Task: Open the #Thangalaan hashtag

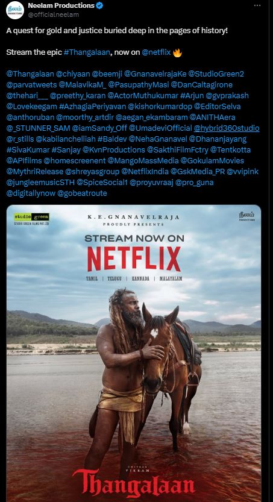Action: click(x=87, y=52)
